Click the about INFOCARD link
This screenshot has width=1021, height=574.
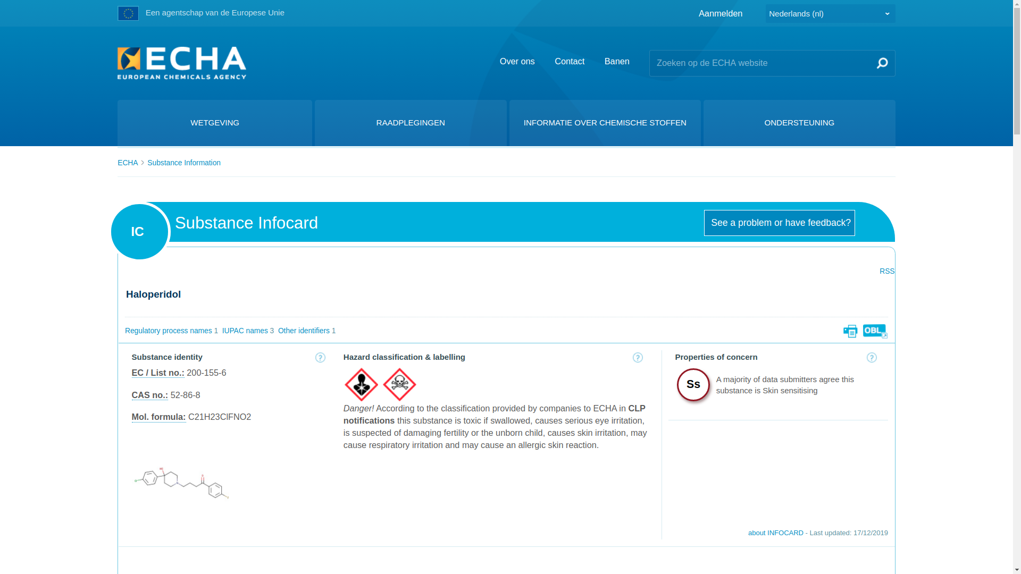click(x=775, y=533)
